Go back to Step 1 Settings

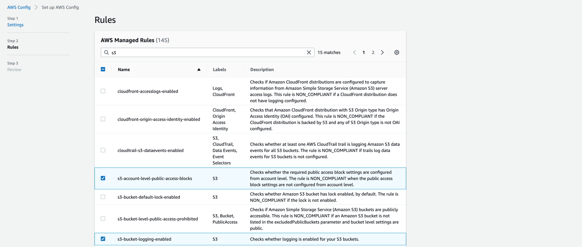15,24
